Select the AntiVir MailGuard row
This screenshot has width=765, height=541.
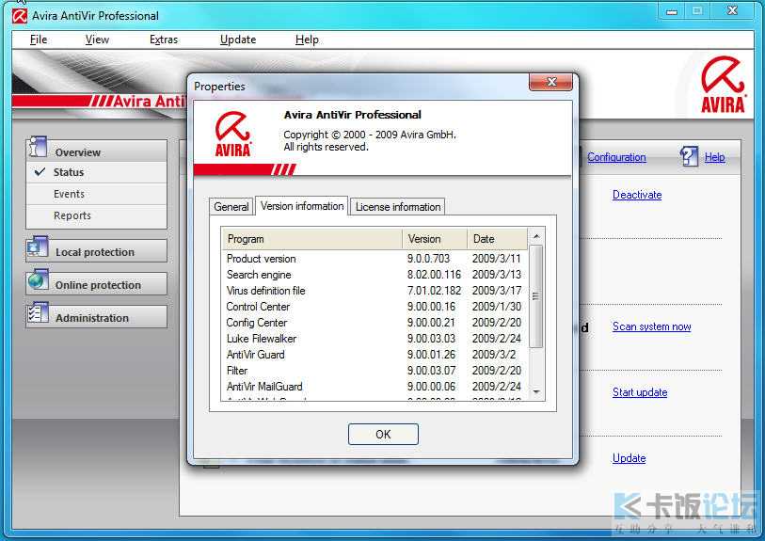(375, 387)
